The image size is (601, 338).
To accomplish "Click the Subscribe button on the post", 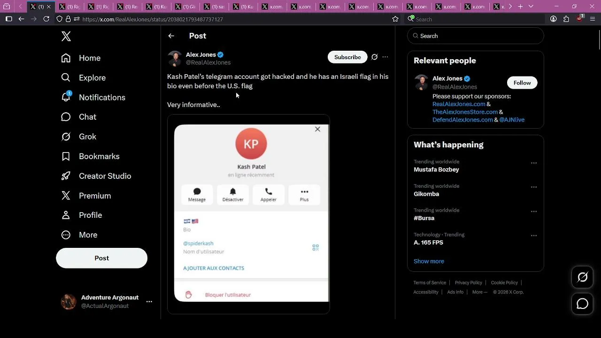I will tap(347, 57).
